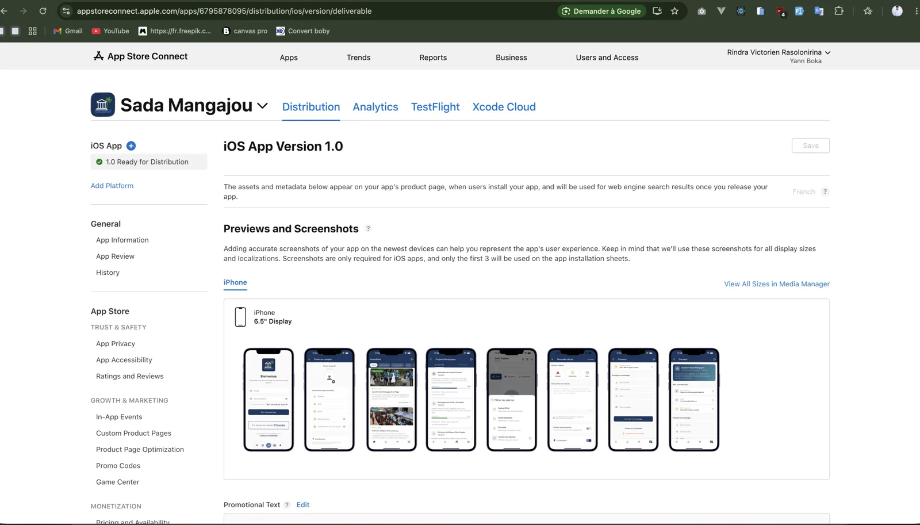
Task: Open Ratings and Reviews in sidebar
Action: point(130,376)
